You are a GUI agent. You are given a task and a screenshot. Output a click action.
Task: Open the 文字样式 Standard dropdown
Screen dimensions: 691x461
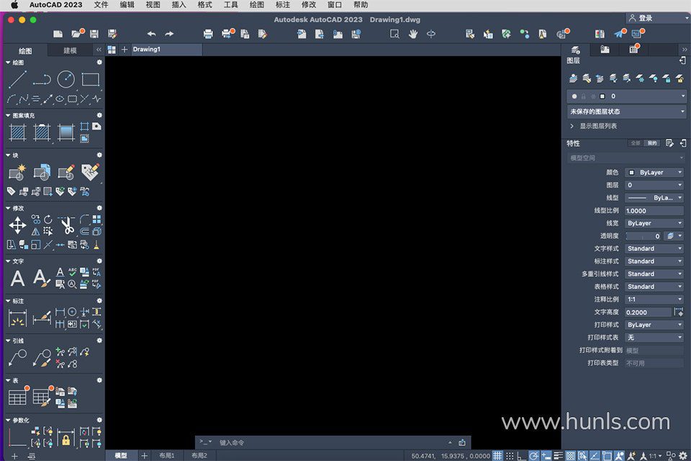[x=654, y=248]
